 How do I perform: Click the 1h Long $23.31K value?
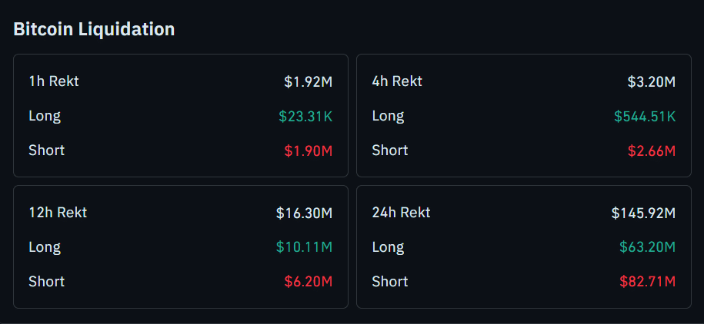(305, 117)
